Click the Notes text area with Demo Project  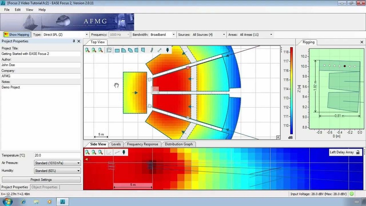(41, 118)
